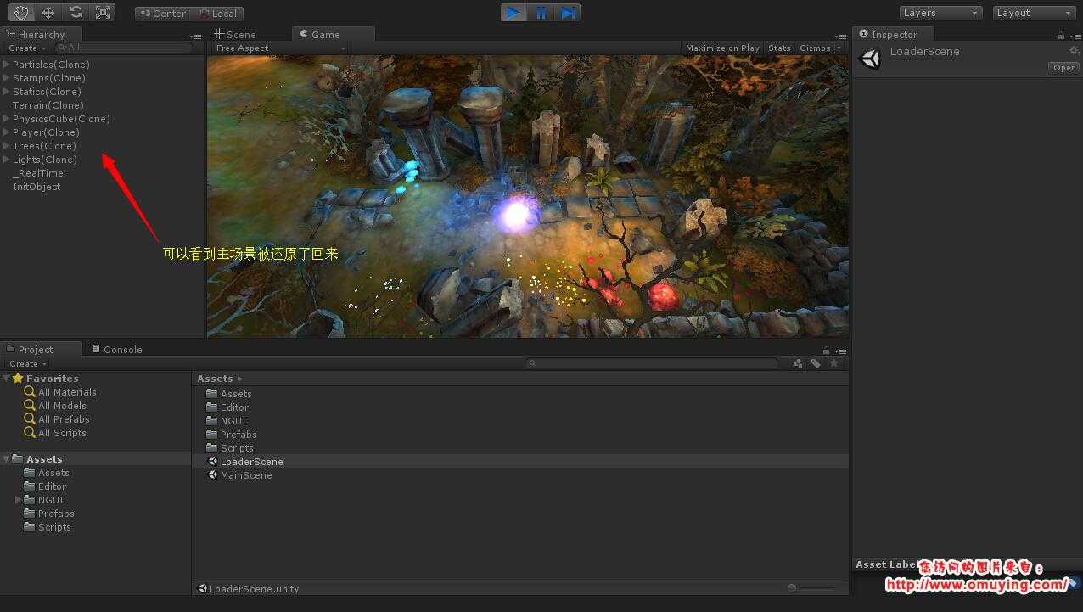1083x612 pixels.
Task: Select the Scale tool
Action: [103, 12]
